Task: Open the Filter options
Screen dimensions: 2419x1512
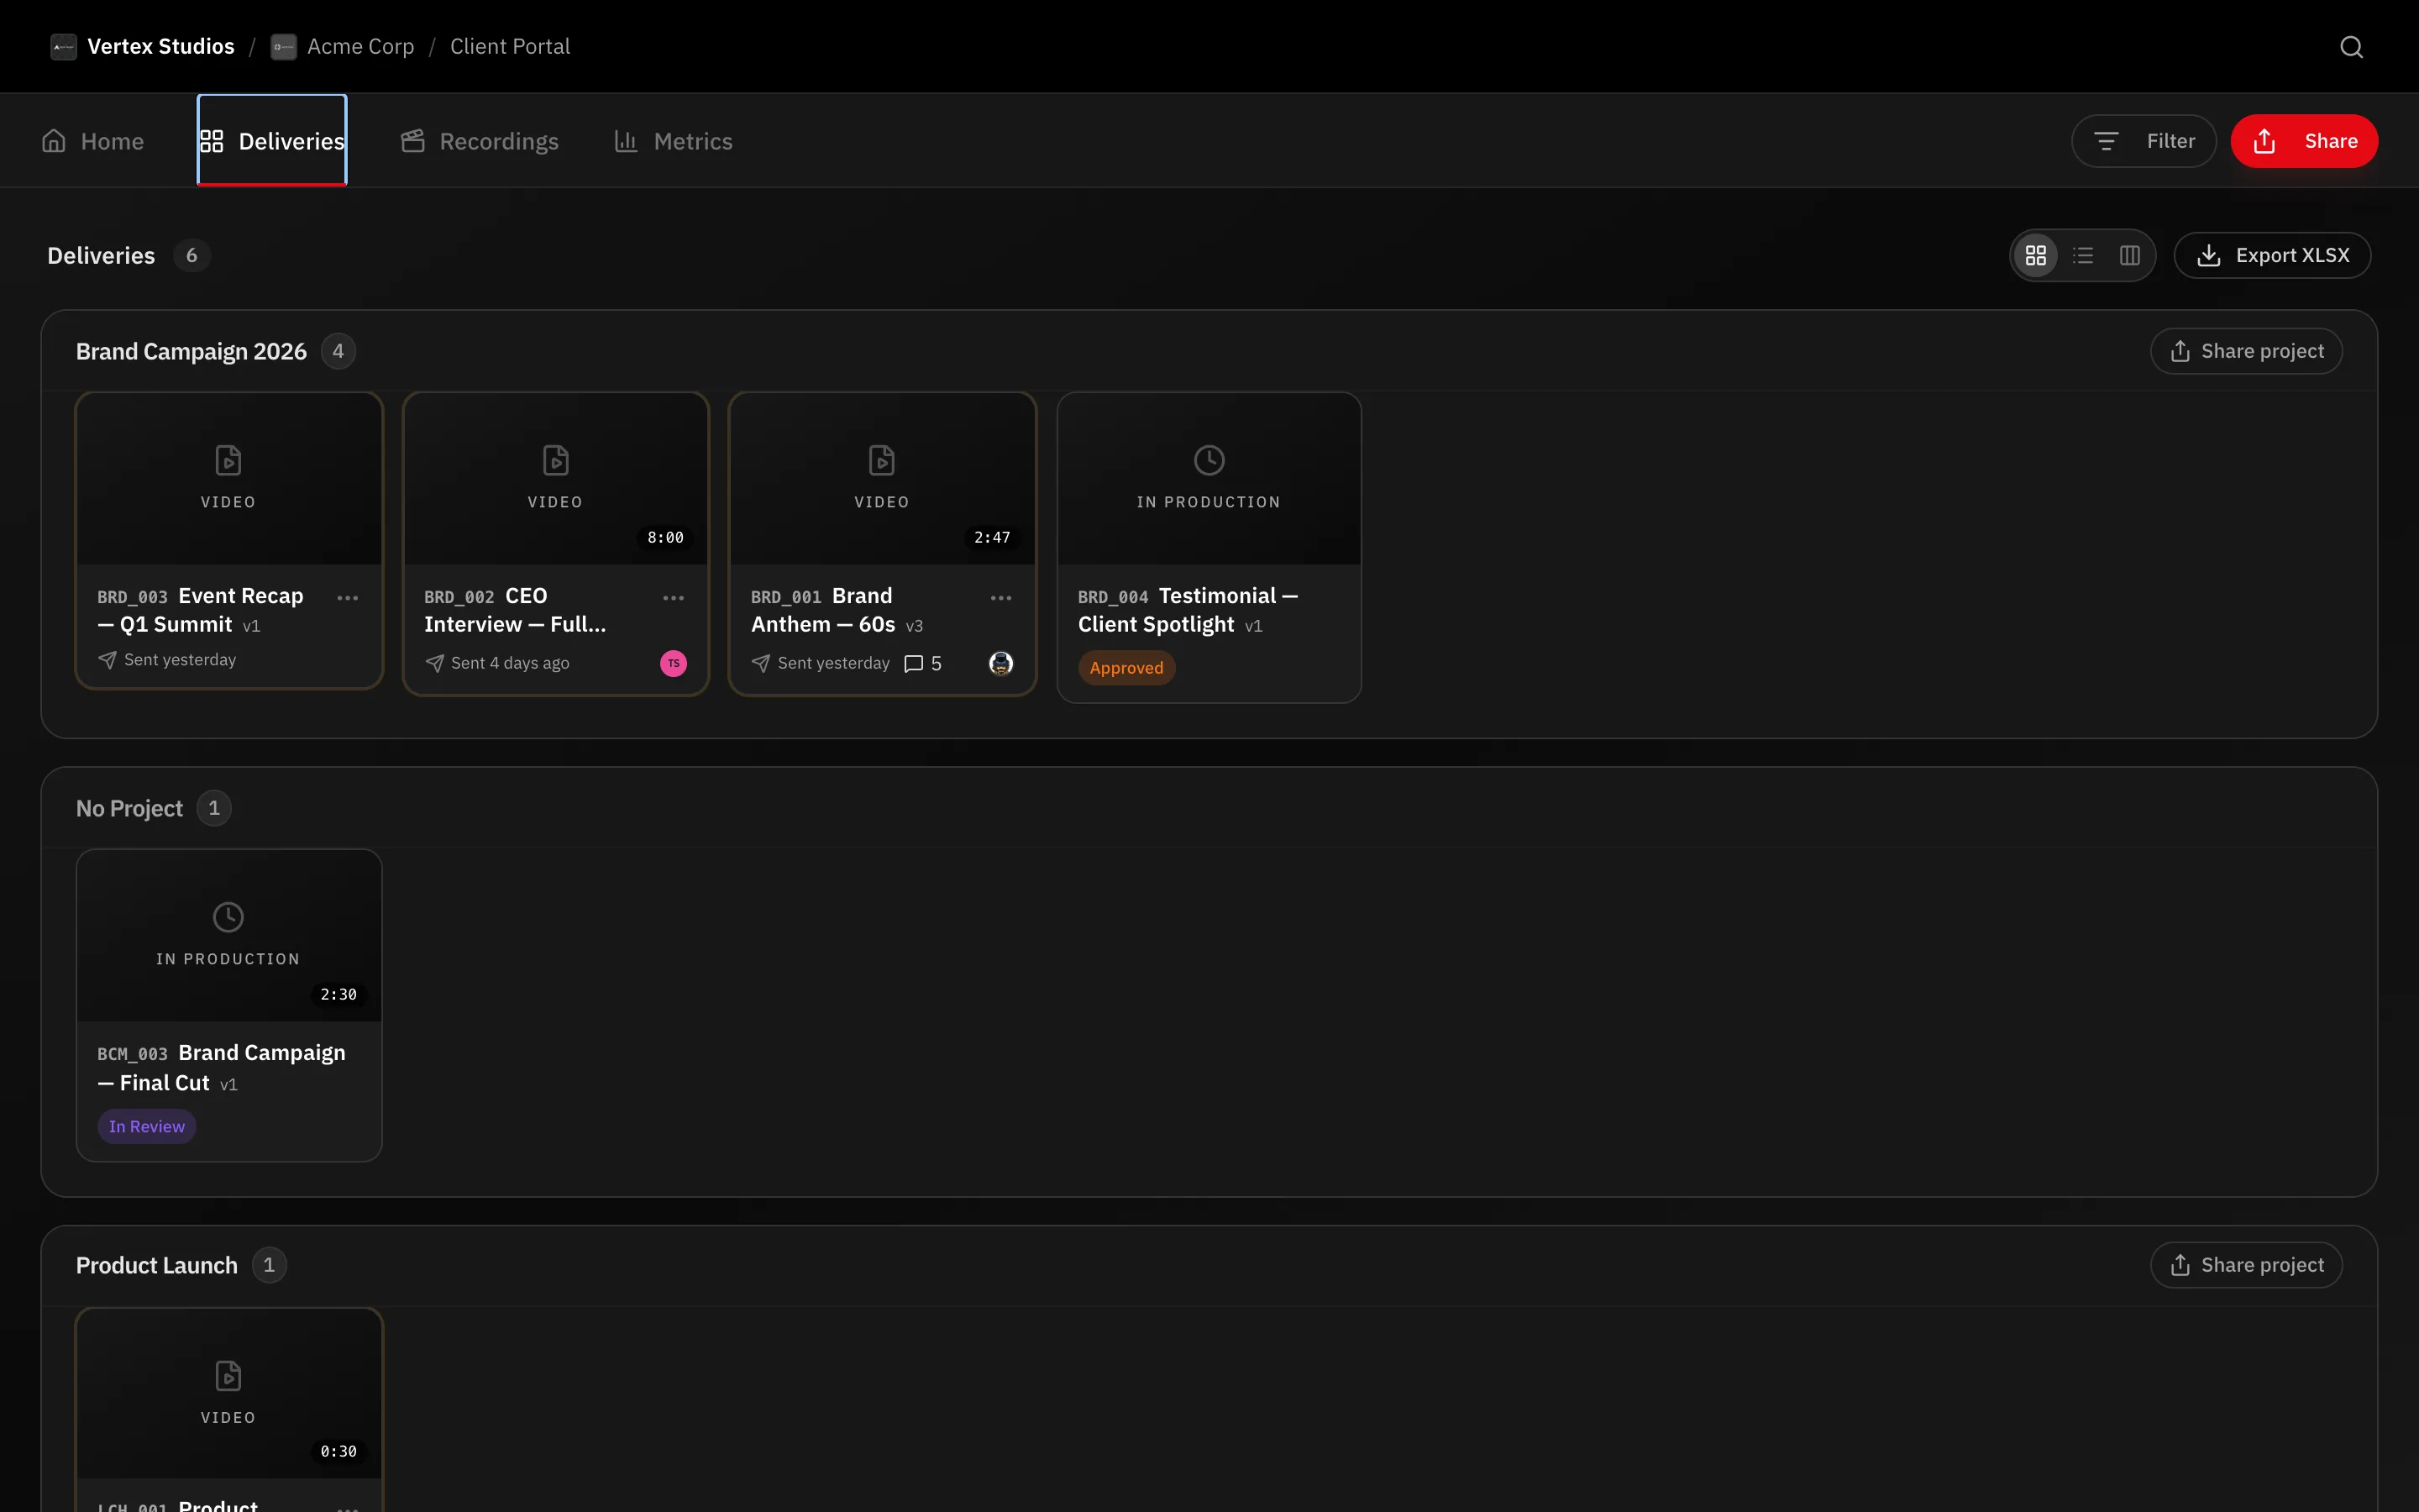Action: point(2144,141)
